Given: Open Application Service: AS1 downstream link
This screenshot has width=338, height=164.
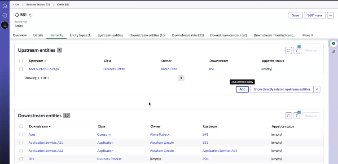Looking at the screenshot, I should 46,142.
